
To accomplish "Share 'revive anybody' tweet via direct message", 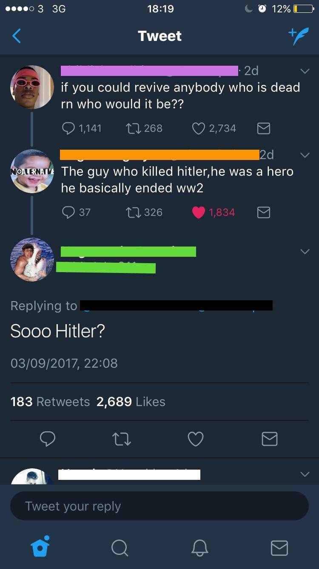I will tap(264, 128).
